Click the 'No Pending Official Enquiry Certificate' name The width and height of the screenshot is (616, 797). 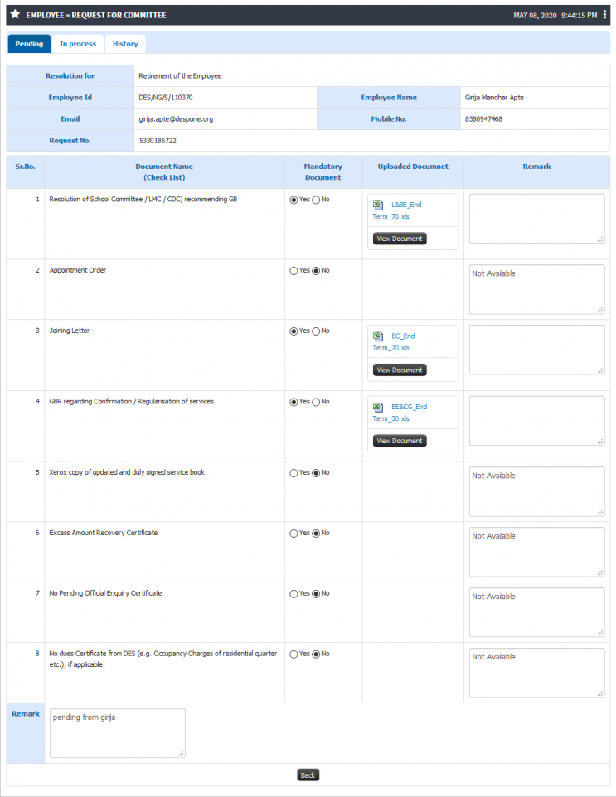[105, 593]
